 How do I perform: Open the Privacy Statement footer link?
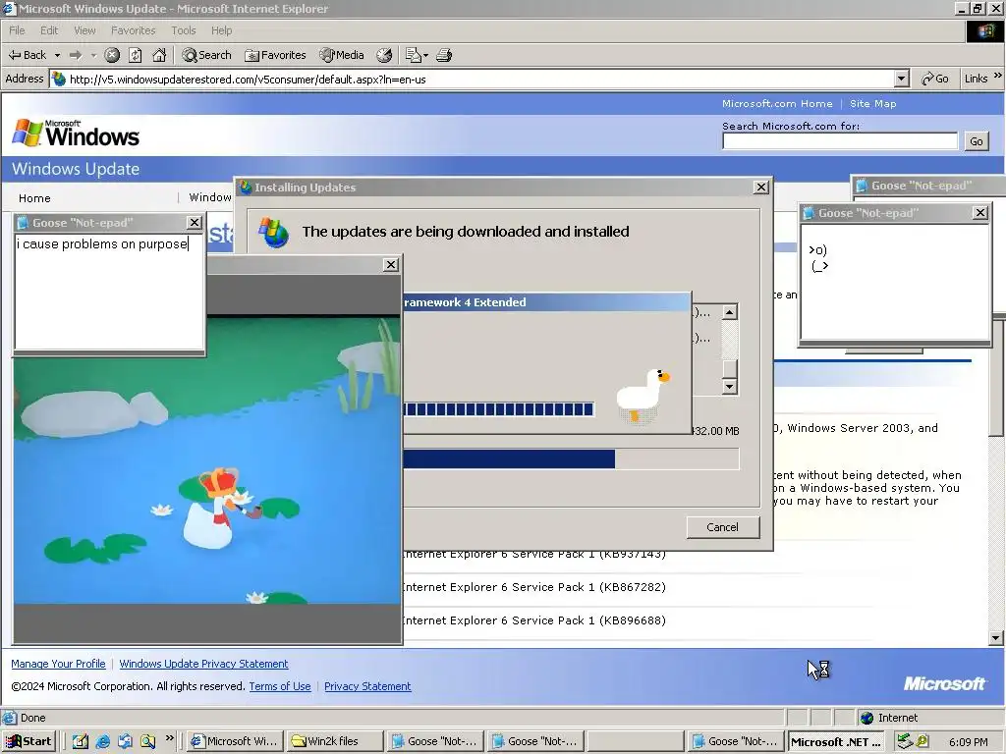[367, 686]
